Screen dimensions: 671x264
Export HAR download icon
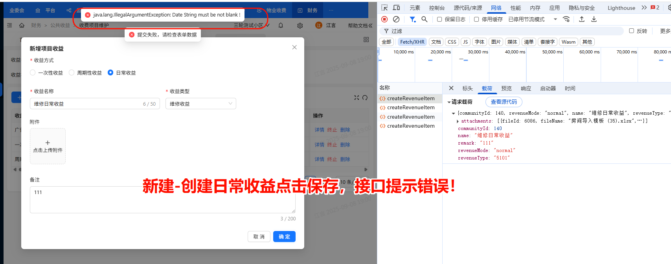[594, 19]
